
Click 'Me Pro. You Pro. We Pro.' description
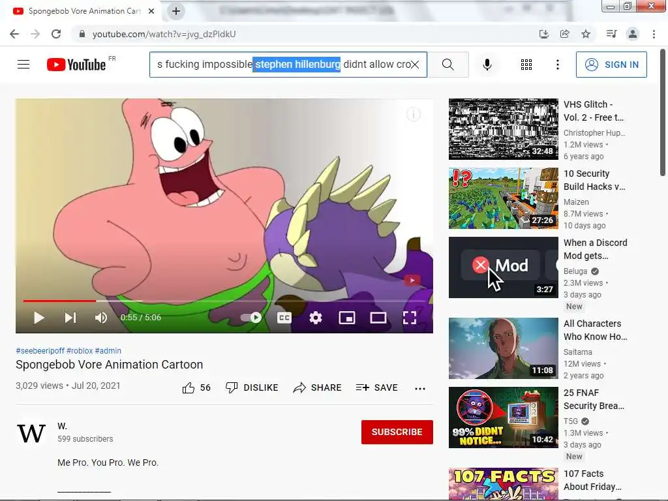click(108, 463)
